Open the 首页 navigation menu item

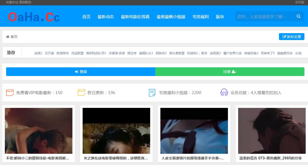point(86,17)
